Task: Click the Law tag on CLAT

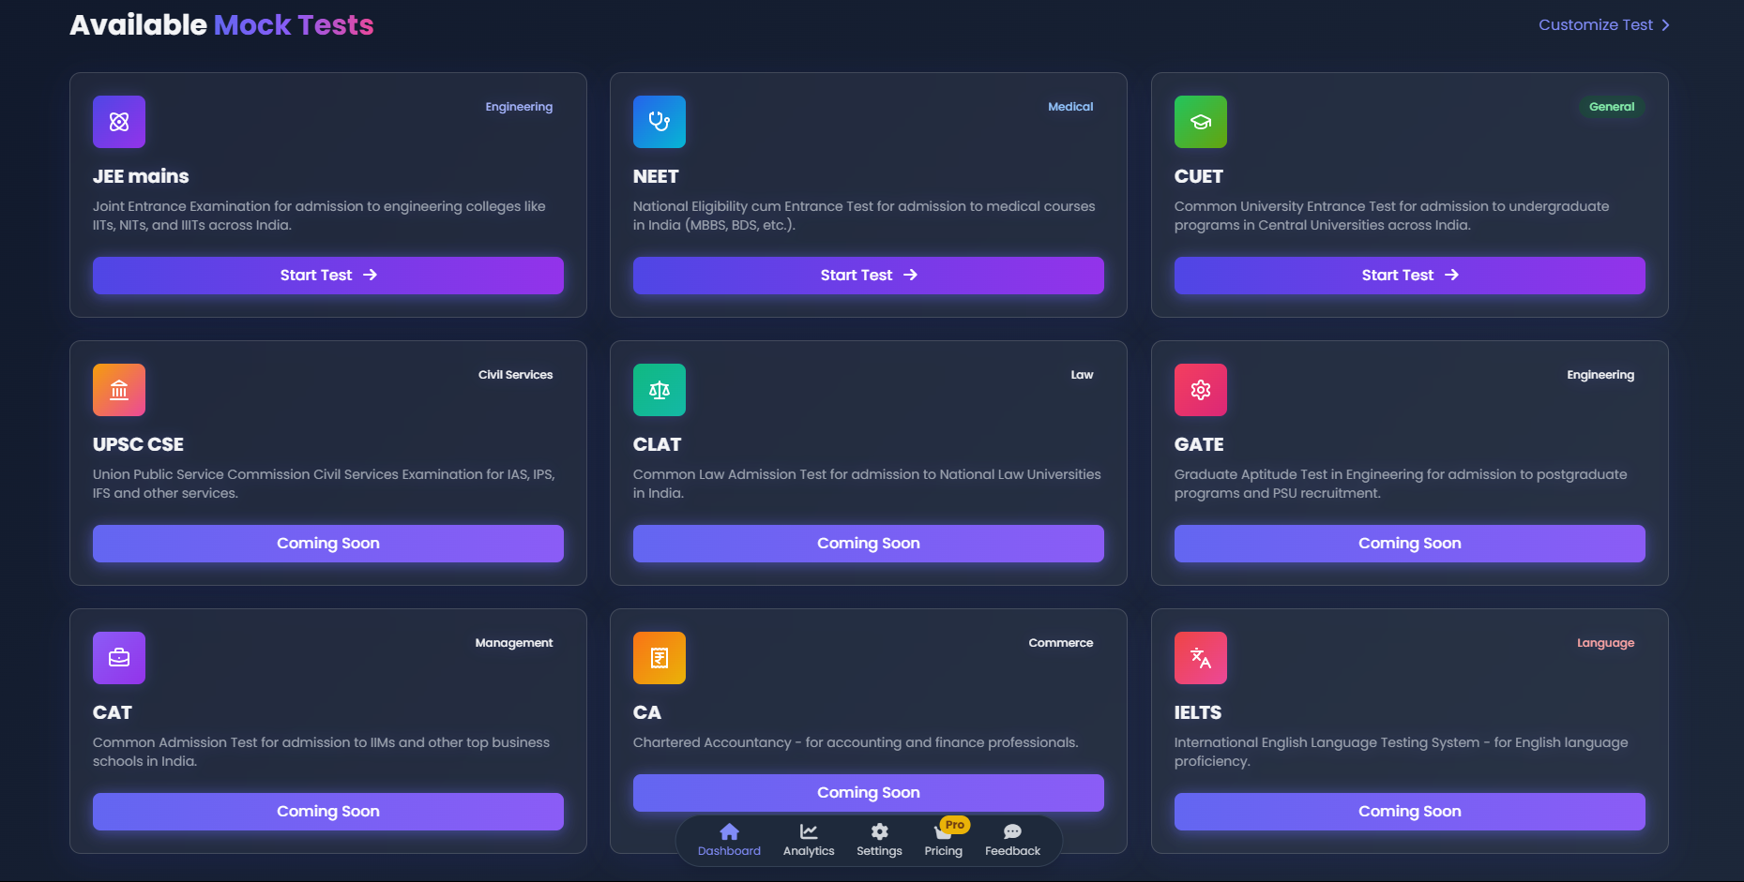Action: tap(1082, 375)
